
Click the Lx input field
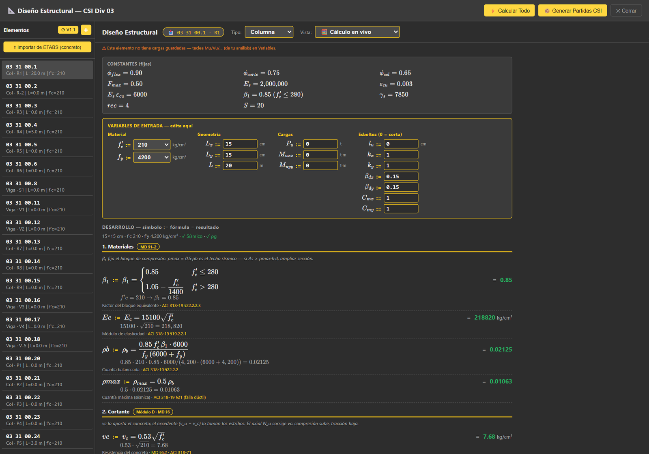(240, 144)
